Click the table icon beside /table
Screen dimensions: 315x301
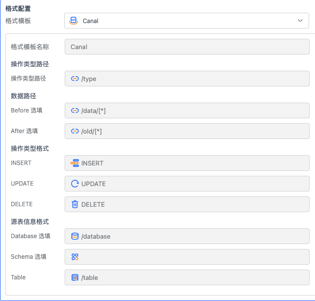tap(75, 277)
